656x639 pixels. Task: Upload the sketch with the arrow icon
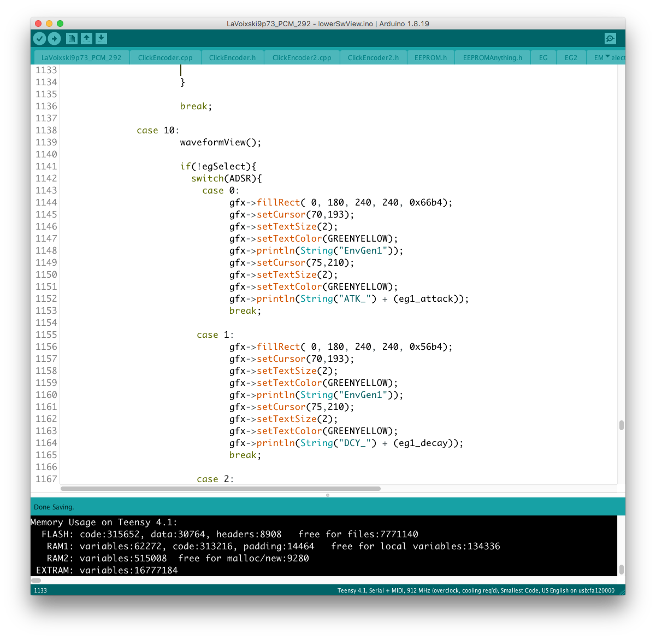pyautogui.click(x=54, y=38)
